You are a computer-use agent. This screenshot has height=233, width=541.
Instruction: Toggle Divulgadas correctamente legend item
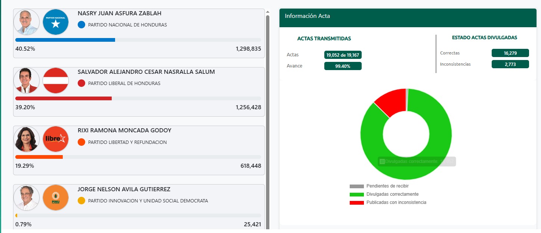[384, 194]
